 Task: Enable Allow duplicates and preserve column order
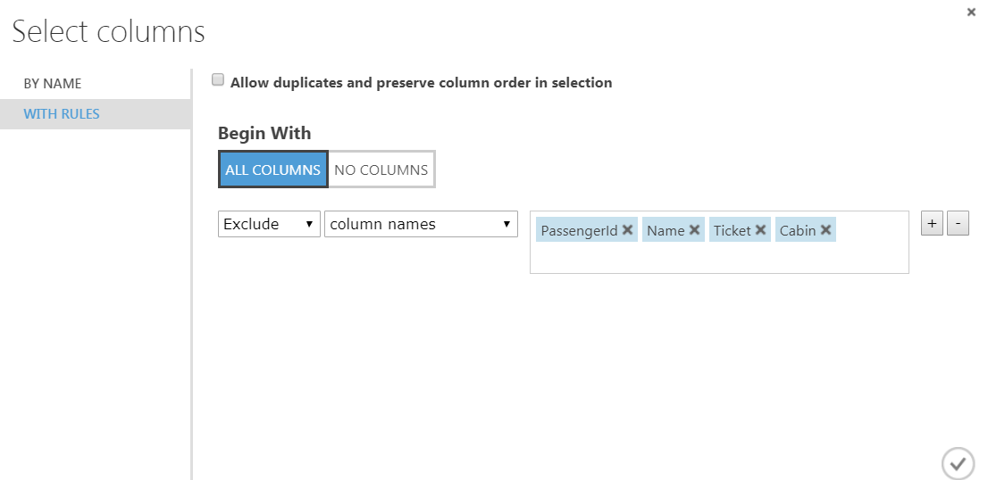tap(217, 80)
